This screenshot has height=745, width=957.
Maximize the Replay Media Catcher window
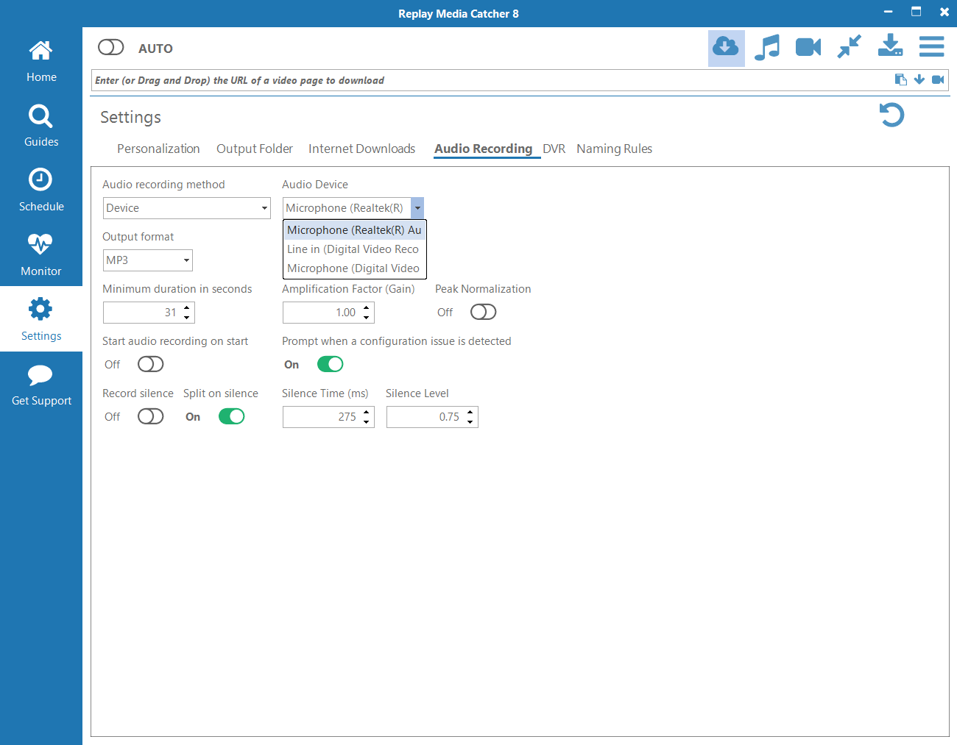[x=917, y=12]
